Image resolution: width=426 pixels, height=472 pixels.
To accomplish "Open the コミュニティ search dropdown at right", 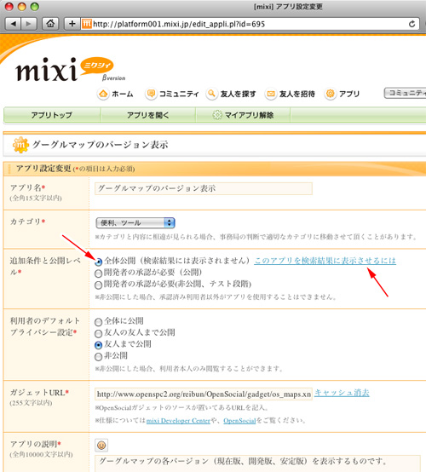I will 405,93.
